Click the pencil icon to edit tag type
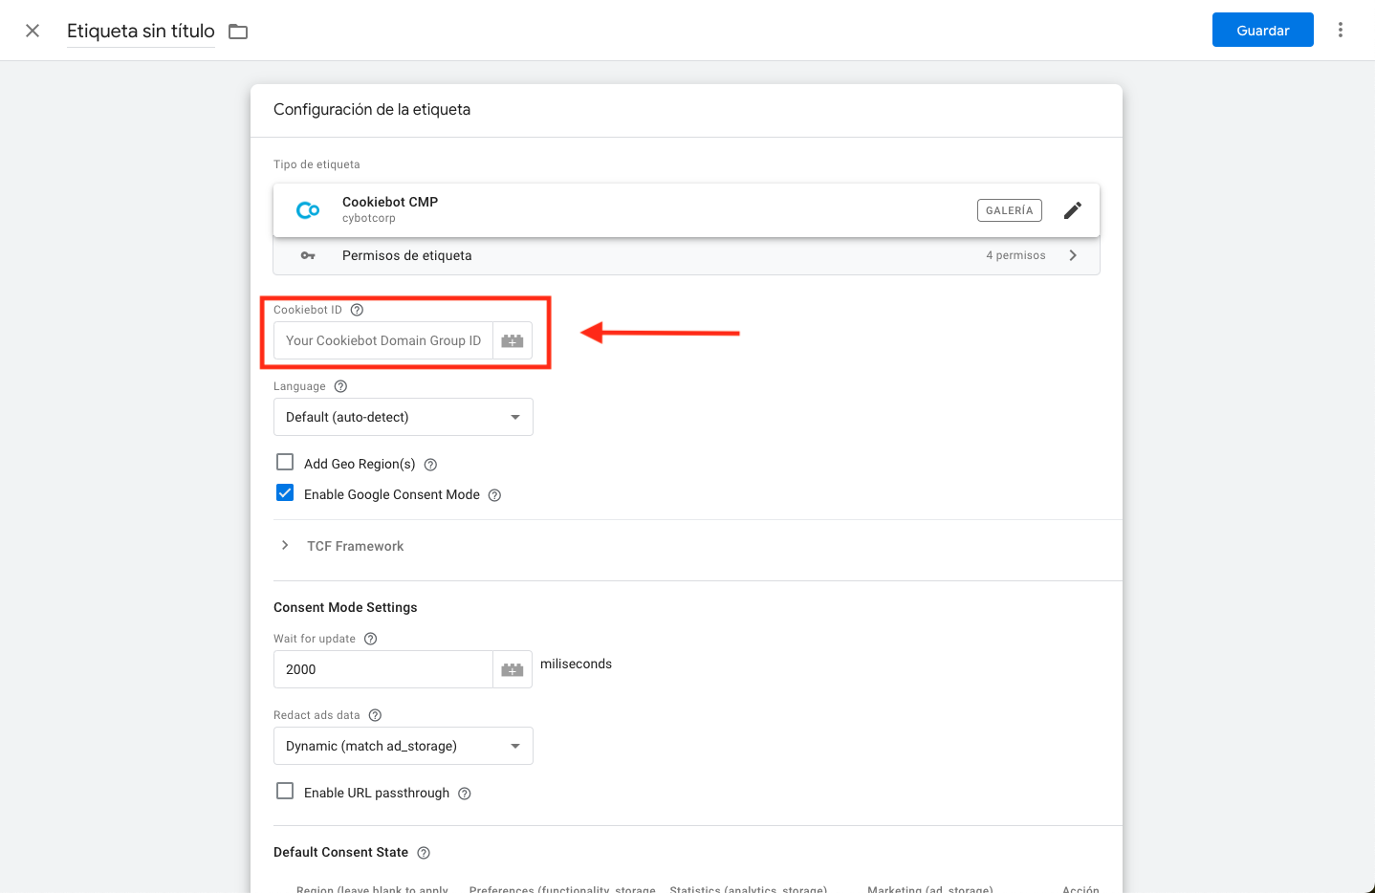Screen dimensions: 1375x893 click(1072, 209)
